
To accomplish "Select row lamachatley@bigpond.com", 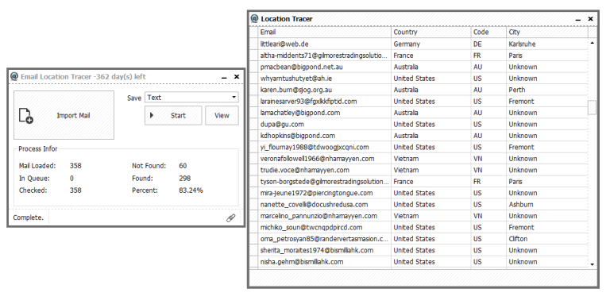I will pos(419,113).
